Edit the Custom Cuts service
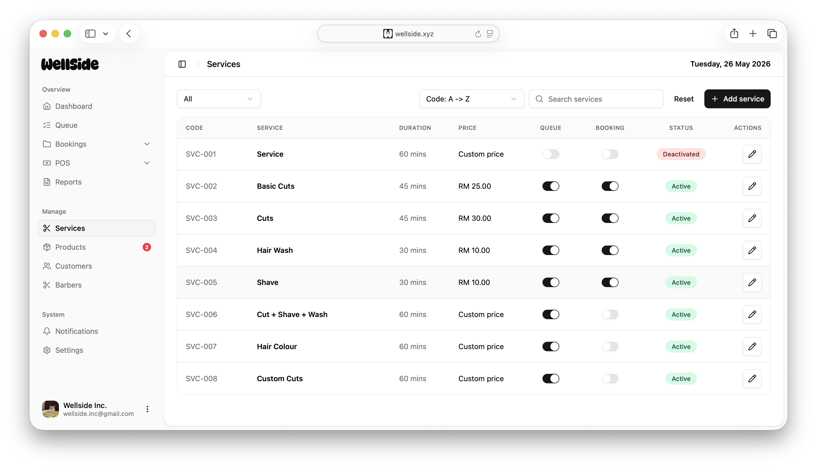817x469 pixels. click(x=752, y=379)
